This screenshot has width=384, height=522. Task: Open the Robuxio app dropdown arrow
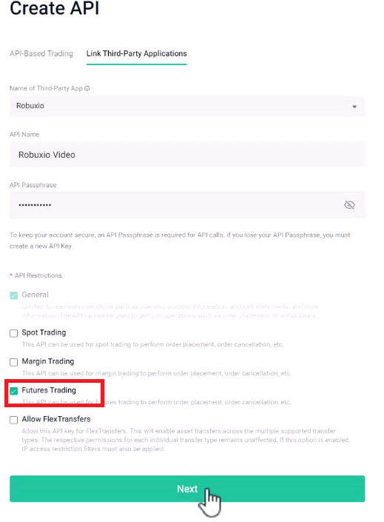[354, 107]
